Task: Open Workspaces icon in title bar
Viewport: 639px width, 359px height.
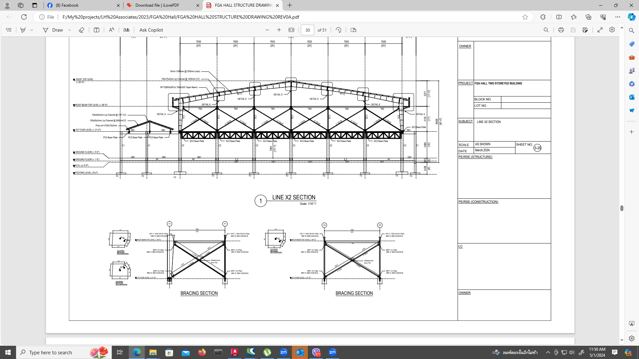Action: [21, 5]
